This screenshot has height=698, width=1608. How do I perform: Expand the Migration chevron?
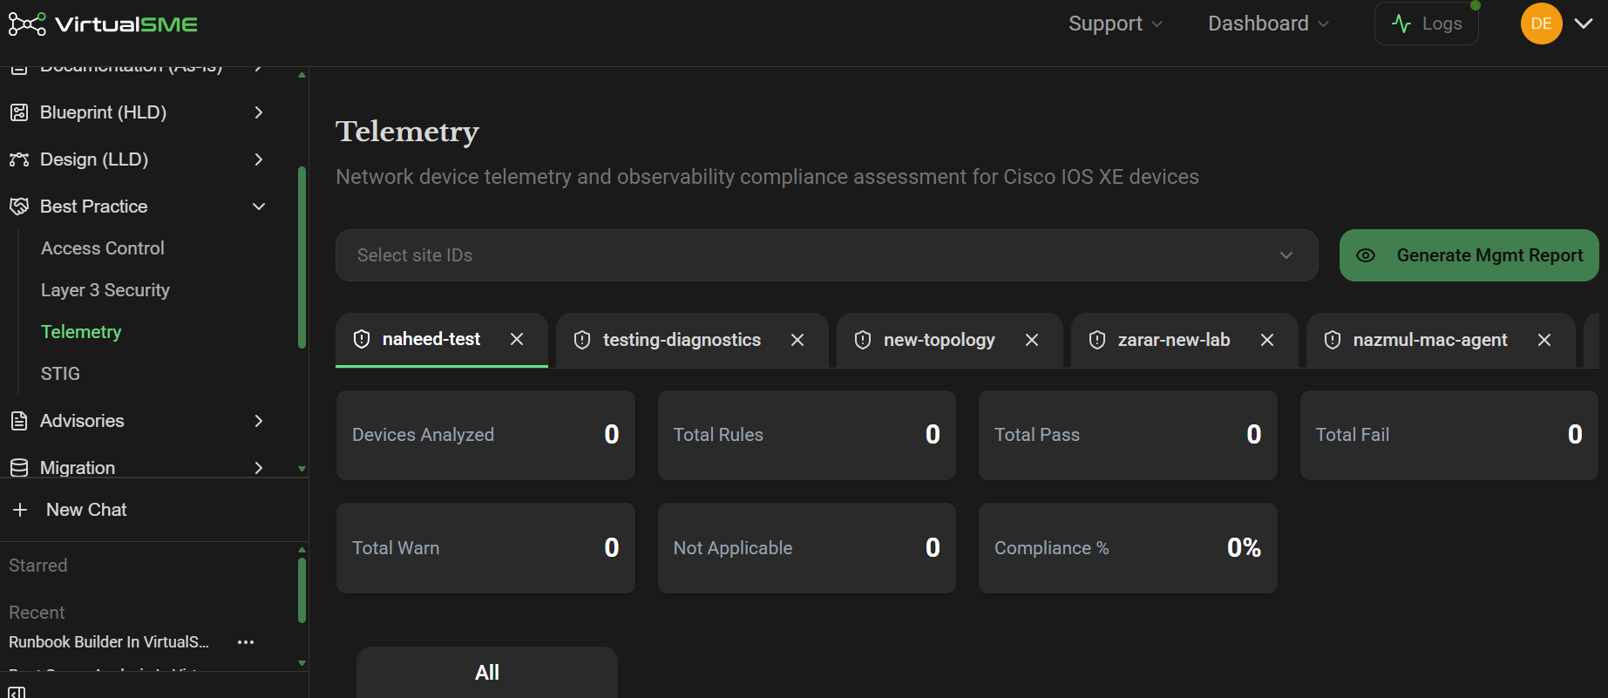coord(258,468)
